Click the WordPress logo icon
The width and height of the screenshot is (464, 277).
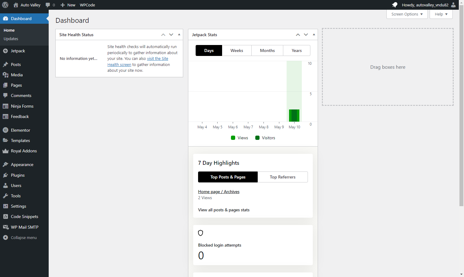(x=5, y=5)
